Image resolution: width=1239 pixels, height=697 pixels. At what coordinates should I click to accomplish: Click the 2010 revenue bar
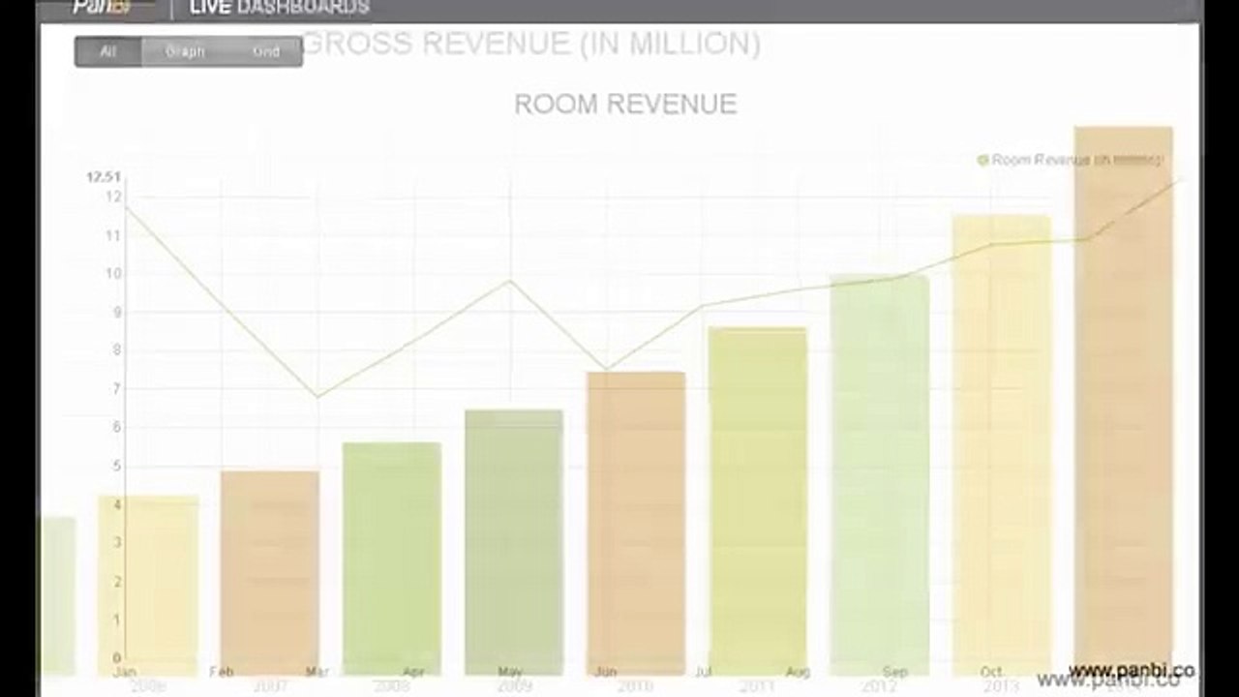(x=636, y=523)
